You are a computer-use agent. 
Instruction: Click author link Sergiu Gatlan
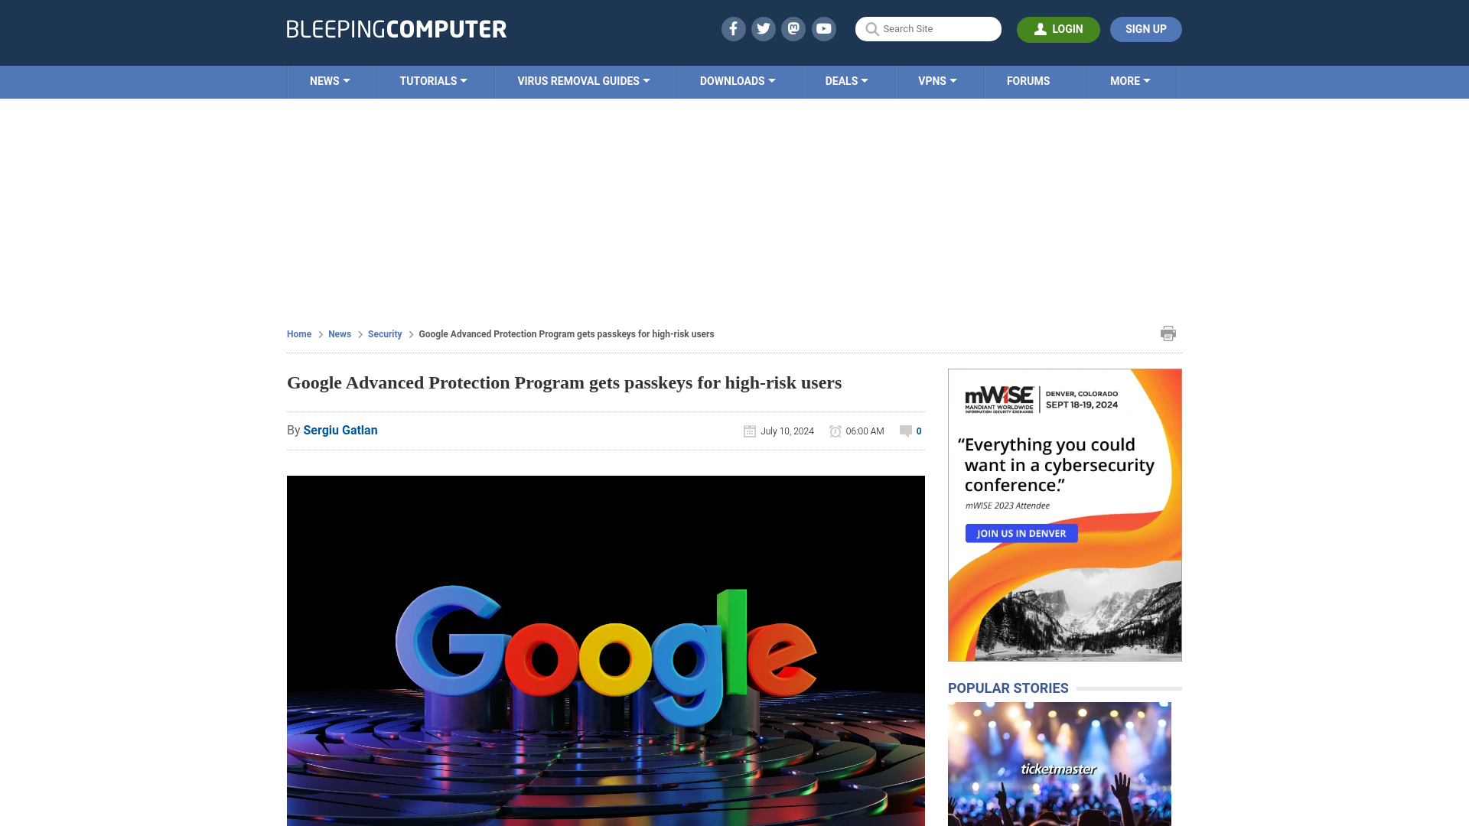tap(340, 430)
